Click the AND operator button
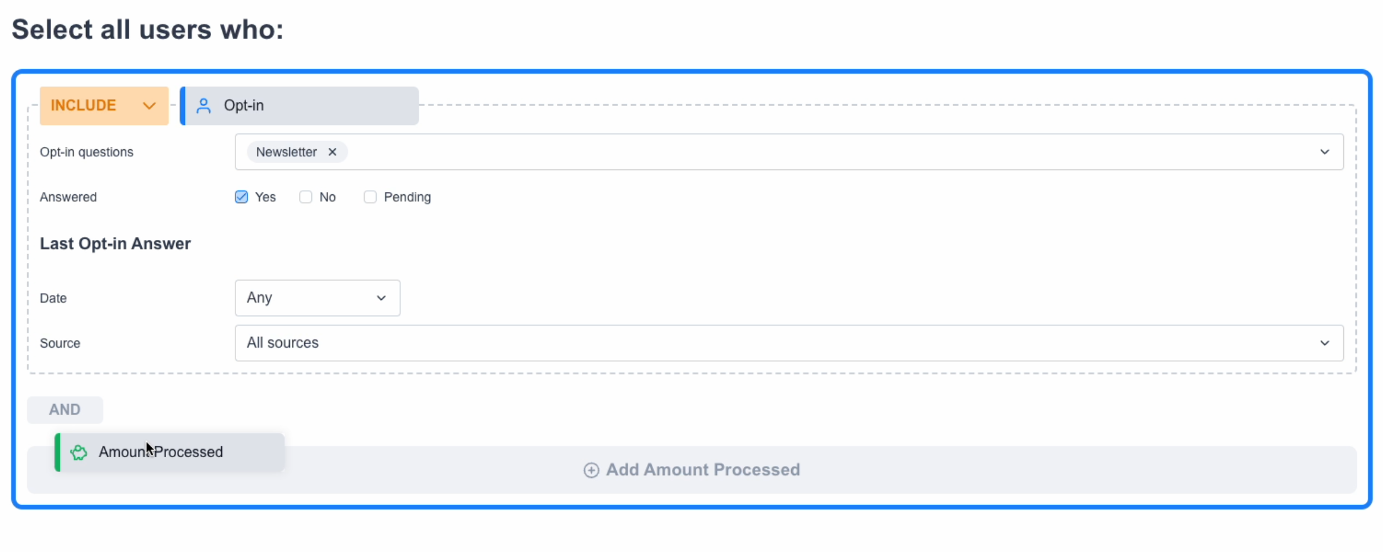This screenshot has width=1383, height=552. (x=65, y=410)
